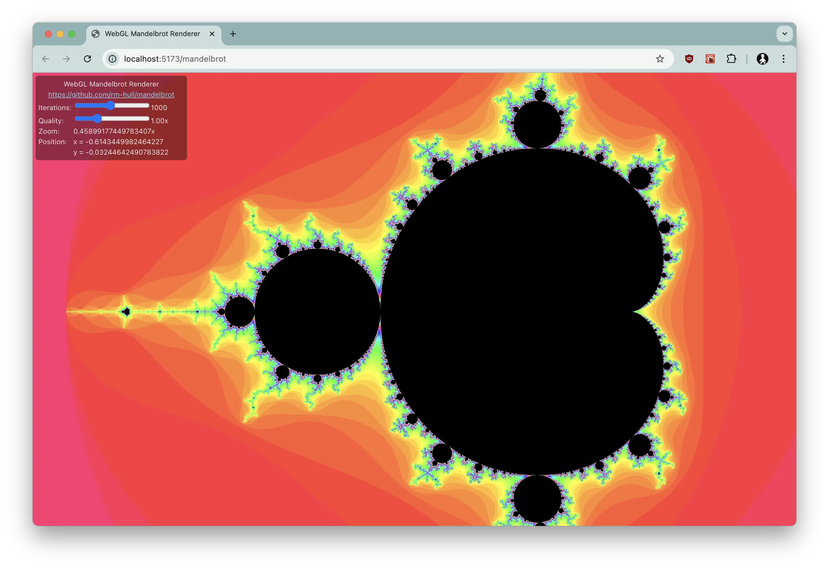Click the localhost address bar field

point(357,59)
